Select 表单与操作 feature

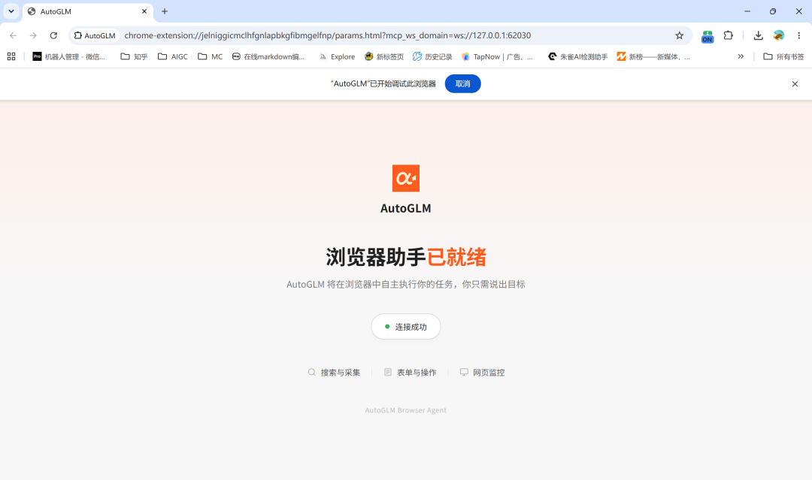click(411, 373)
